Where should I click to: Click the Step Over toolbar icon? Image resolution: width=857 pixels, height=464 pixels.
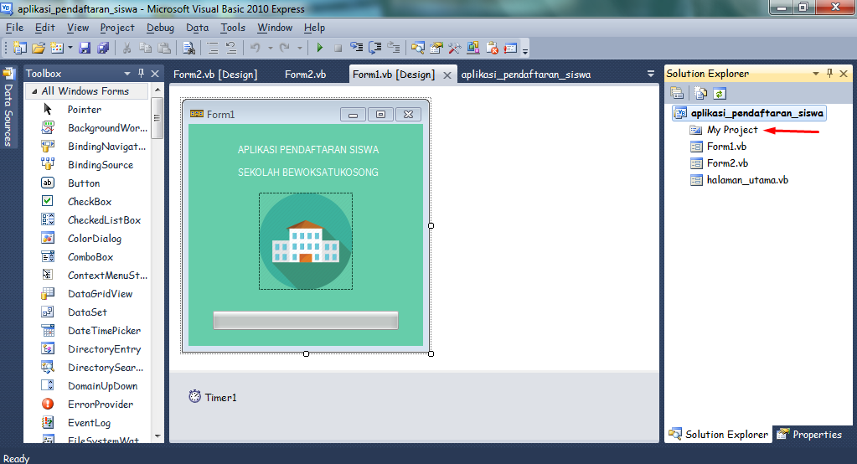click(375, 48)
